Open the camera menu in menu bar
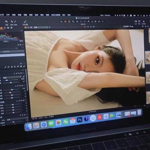 tap(42, 15)
